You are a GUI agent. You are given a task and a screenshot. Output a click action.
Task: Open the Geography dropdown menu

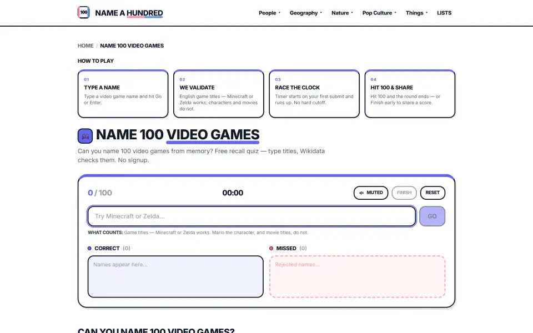306,13
